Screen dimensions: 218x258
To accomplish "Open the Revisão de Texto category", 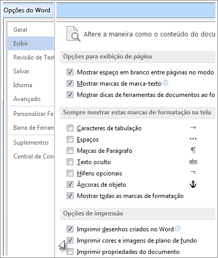I will tap(33, 57).
